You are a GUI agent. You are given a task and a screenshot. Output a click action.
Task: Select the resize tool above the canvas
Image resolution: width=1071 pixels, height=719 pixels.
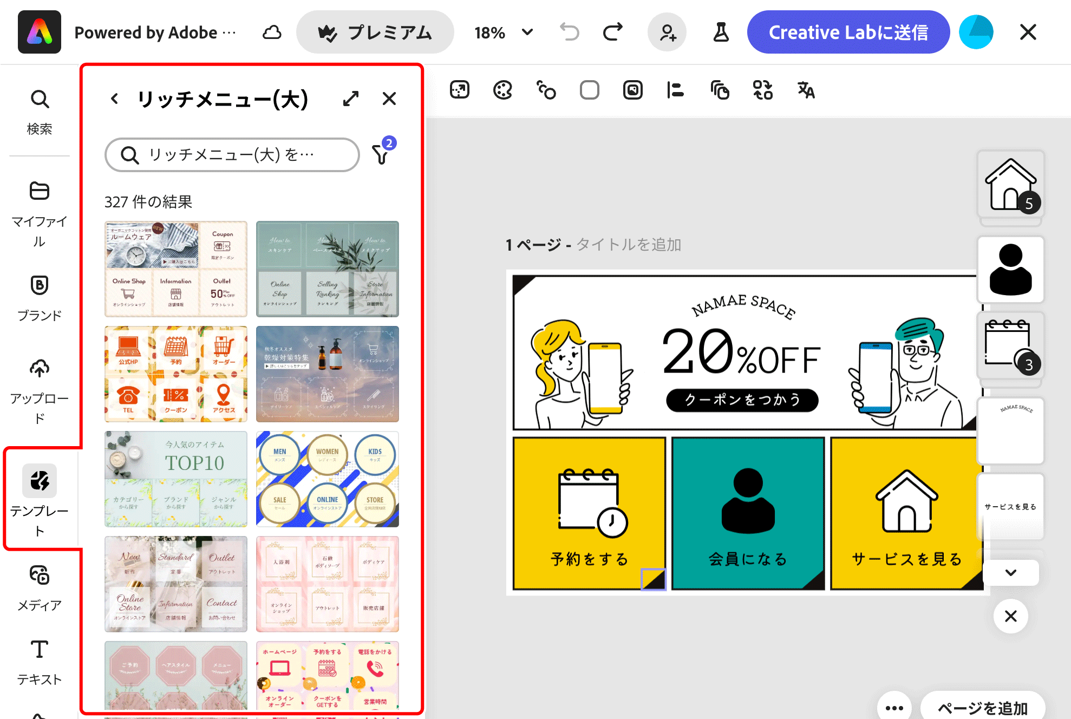pos(459,90)
